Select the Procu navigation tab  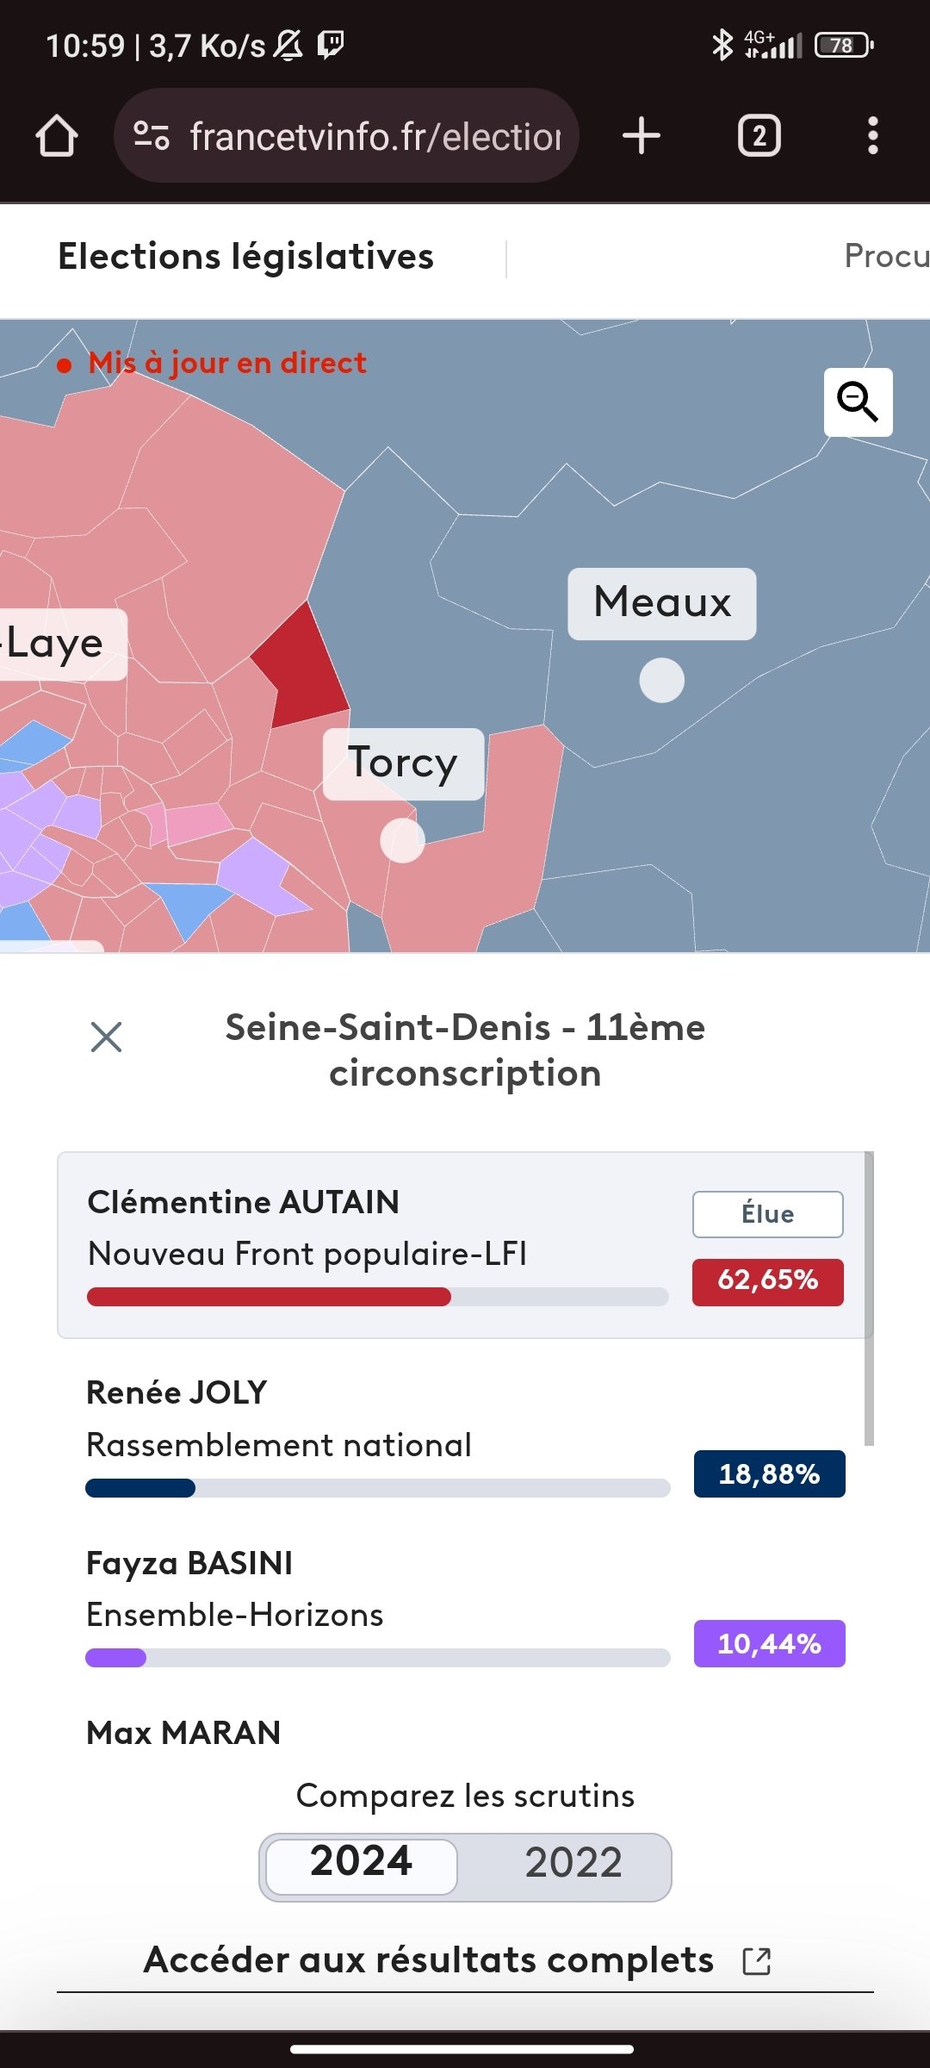(x=887, y=256)
